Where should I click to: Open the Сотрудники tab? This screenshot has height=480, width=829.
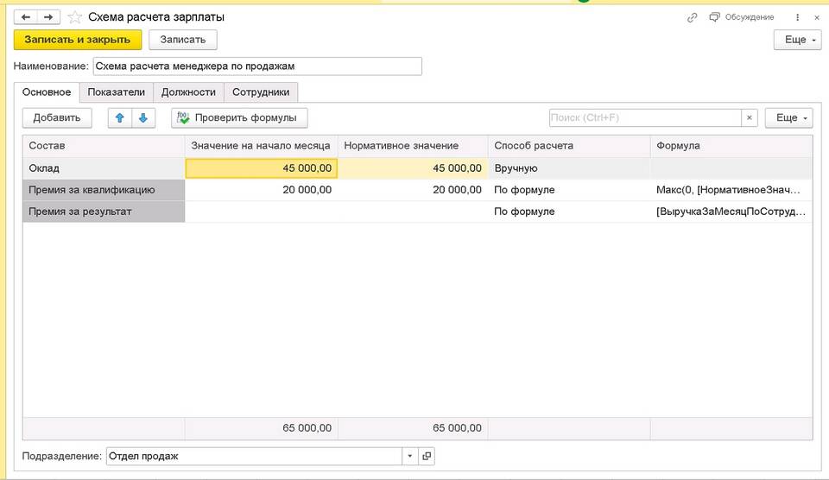tap(261, 92)
